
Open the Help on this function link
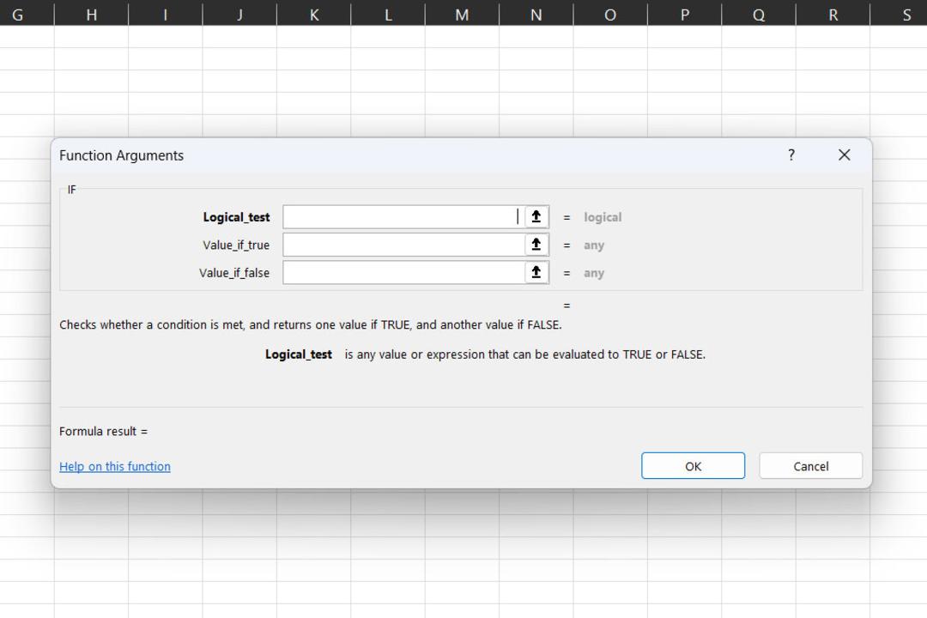pyautogui.click(x=115, y=467)
